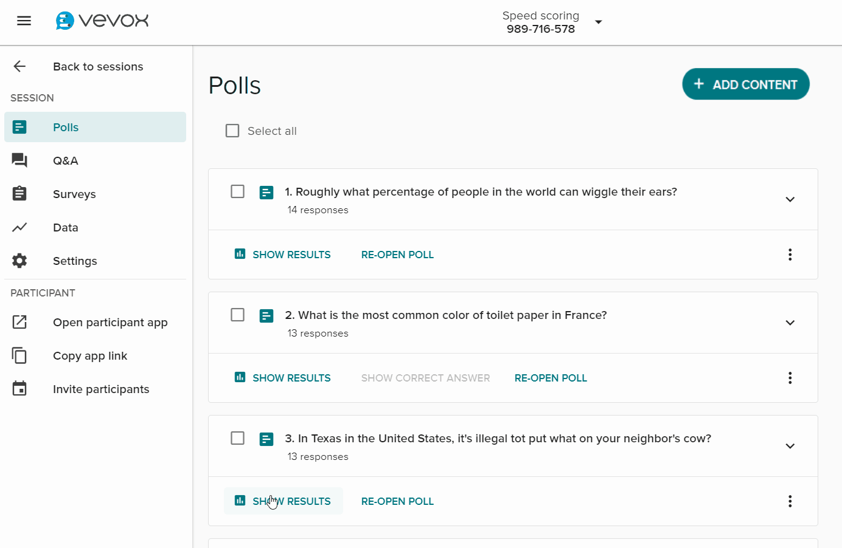This screenshot has height=548, width=842.
Task: Expand poll 3 with its chevron
Action: 790,446
